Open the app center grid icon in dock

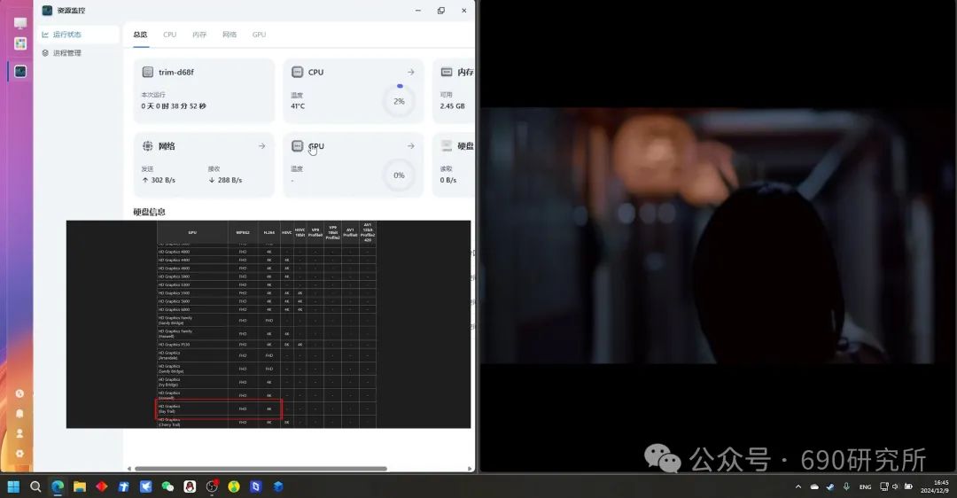(x=20, y=43)
